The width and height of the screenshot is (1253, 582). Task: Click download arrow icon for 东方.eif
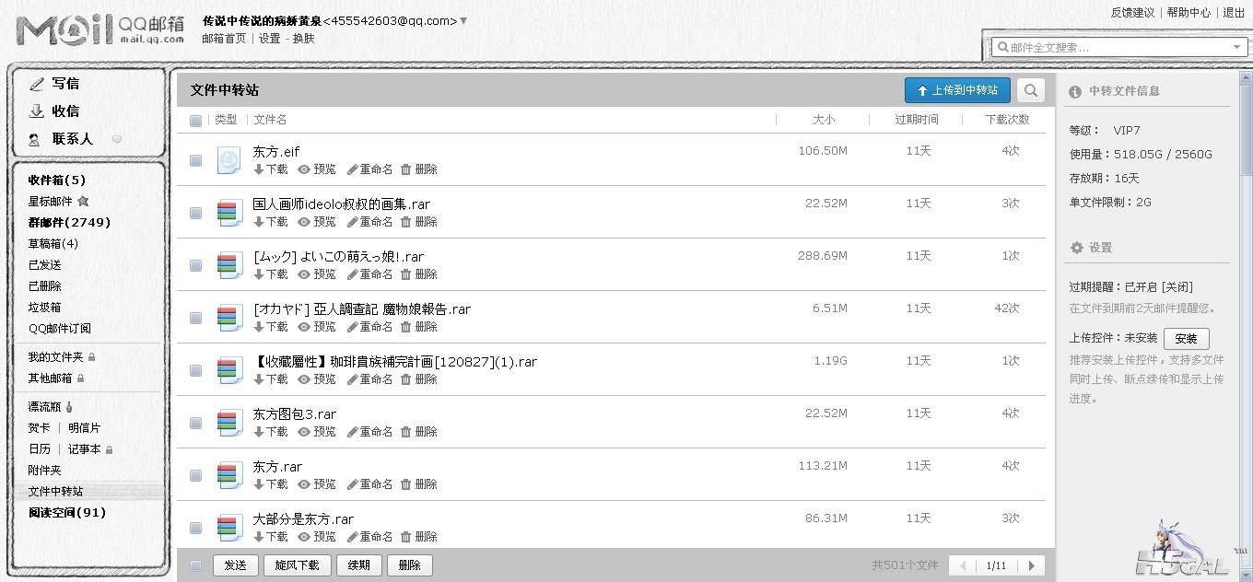point(259,169)
